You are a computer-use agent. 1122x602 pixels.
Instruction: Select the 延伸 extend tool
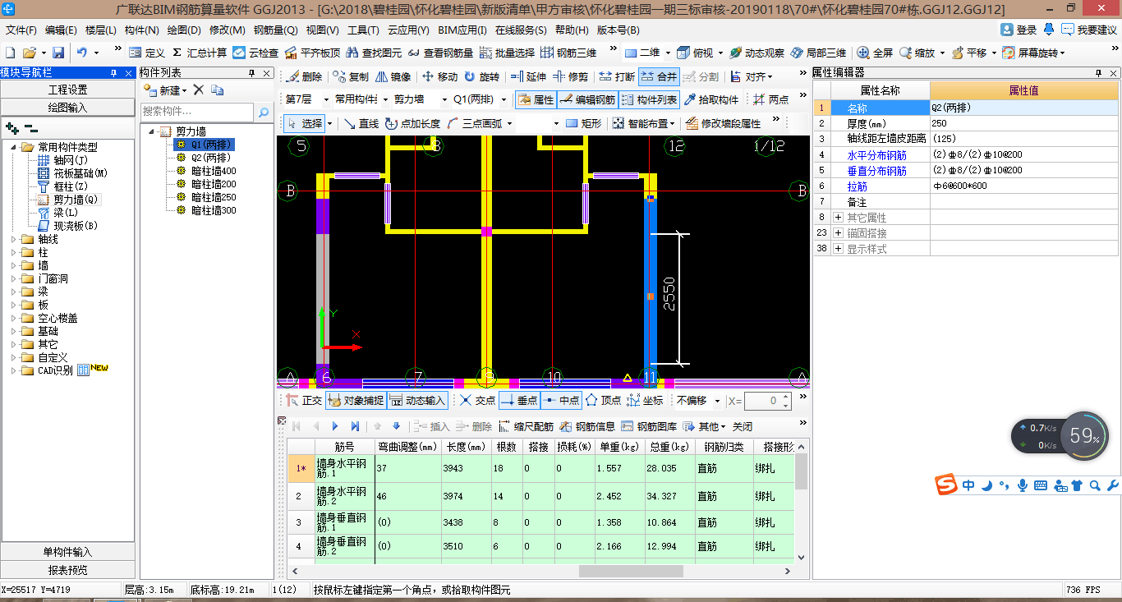pos(528,77)
